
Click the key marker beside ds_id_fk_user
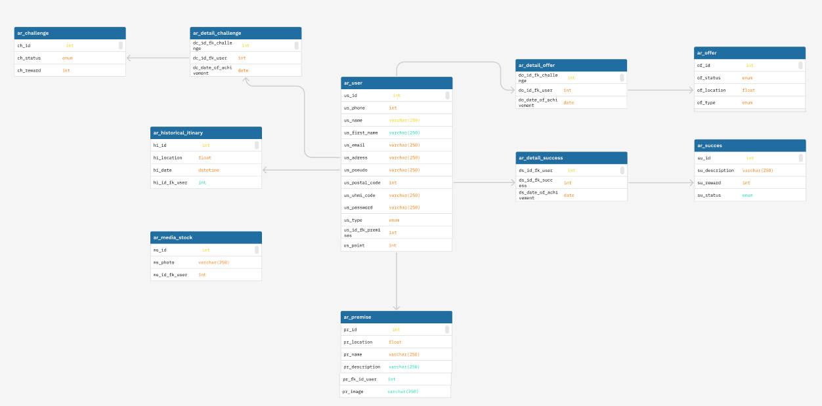622,171
